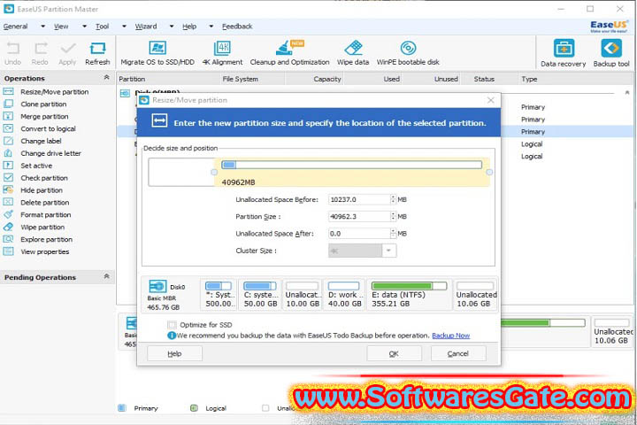The image size is (637, 425).
Task: Cancel the Resize/Move partition dialog
Action: 458,353
